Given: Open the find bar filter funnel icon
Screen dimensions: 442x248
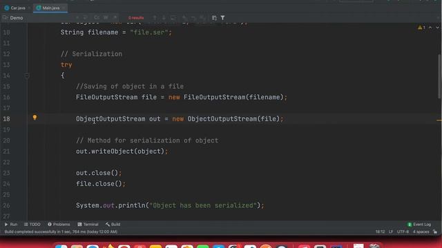Looking at the screenshot, I should [x=222, y=18].
